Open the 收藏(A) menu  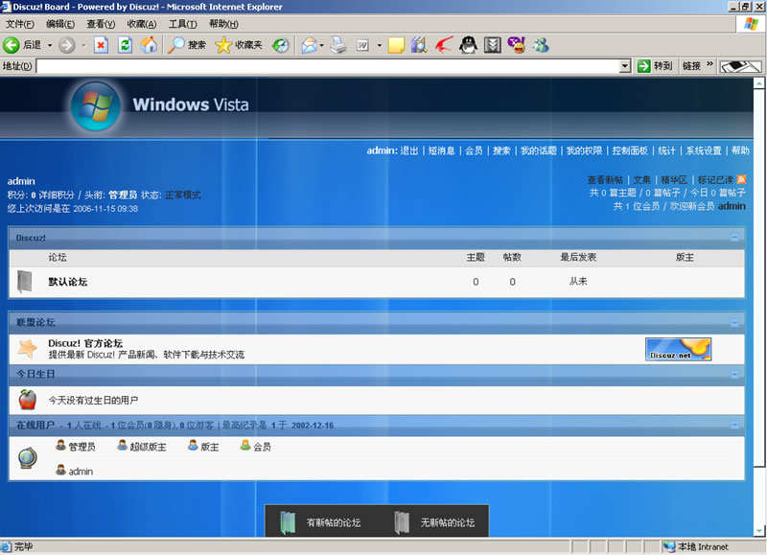(142, 24)
